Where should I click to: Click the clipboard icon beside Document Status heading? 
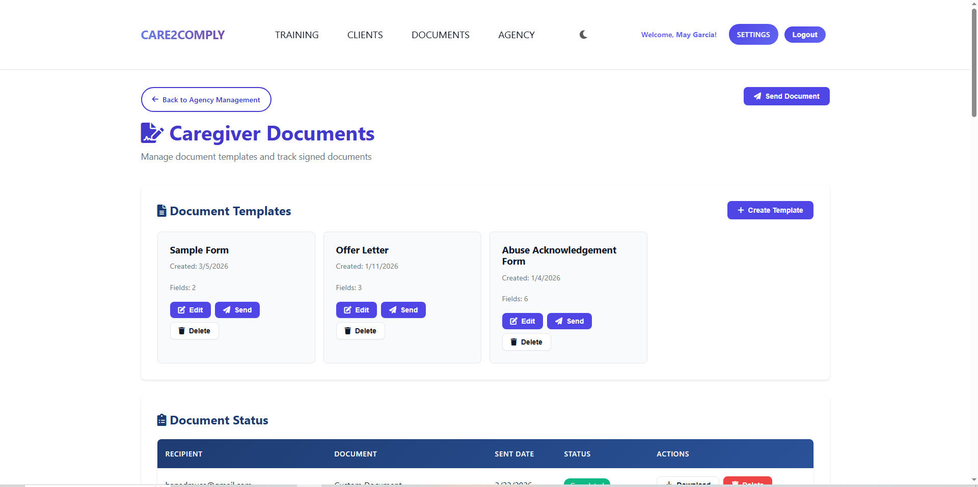pos(161,419)
